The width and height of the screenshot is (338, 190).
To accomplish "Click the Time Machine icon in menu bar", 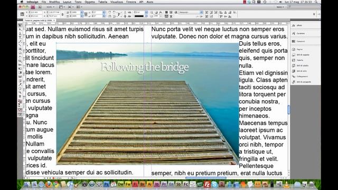I will (x=265, y=2).
